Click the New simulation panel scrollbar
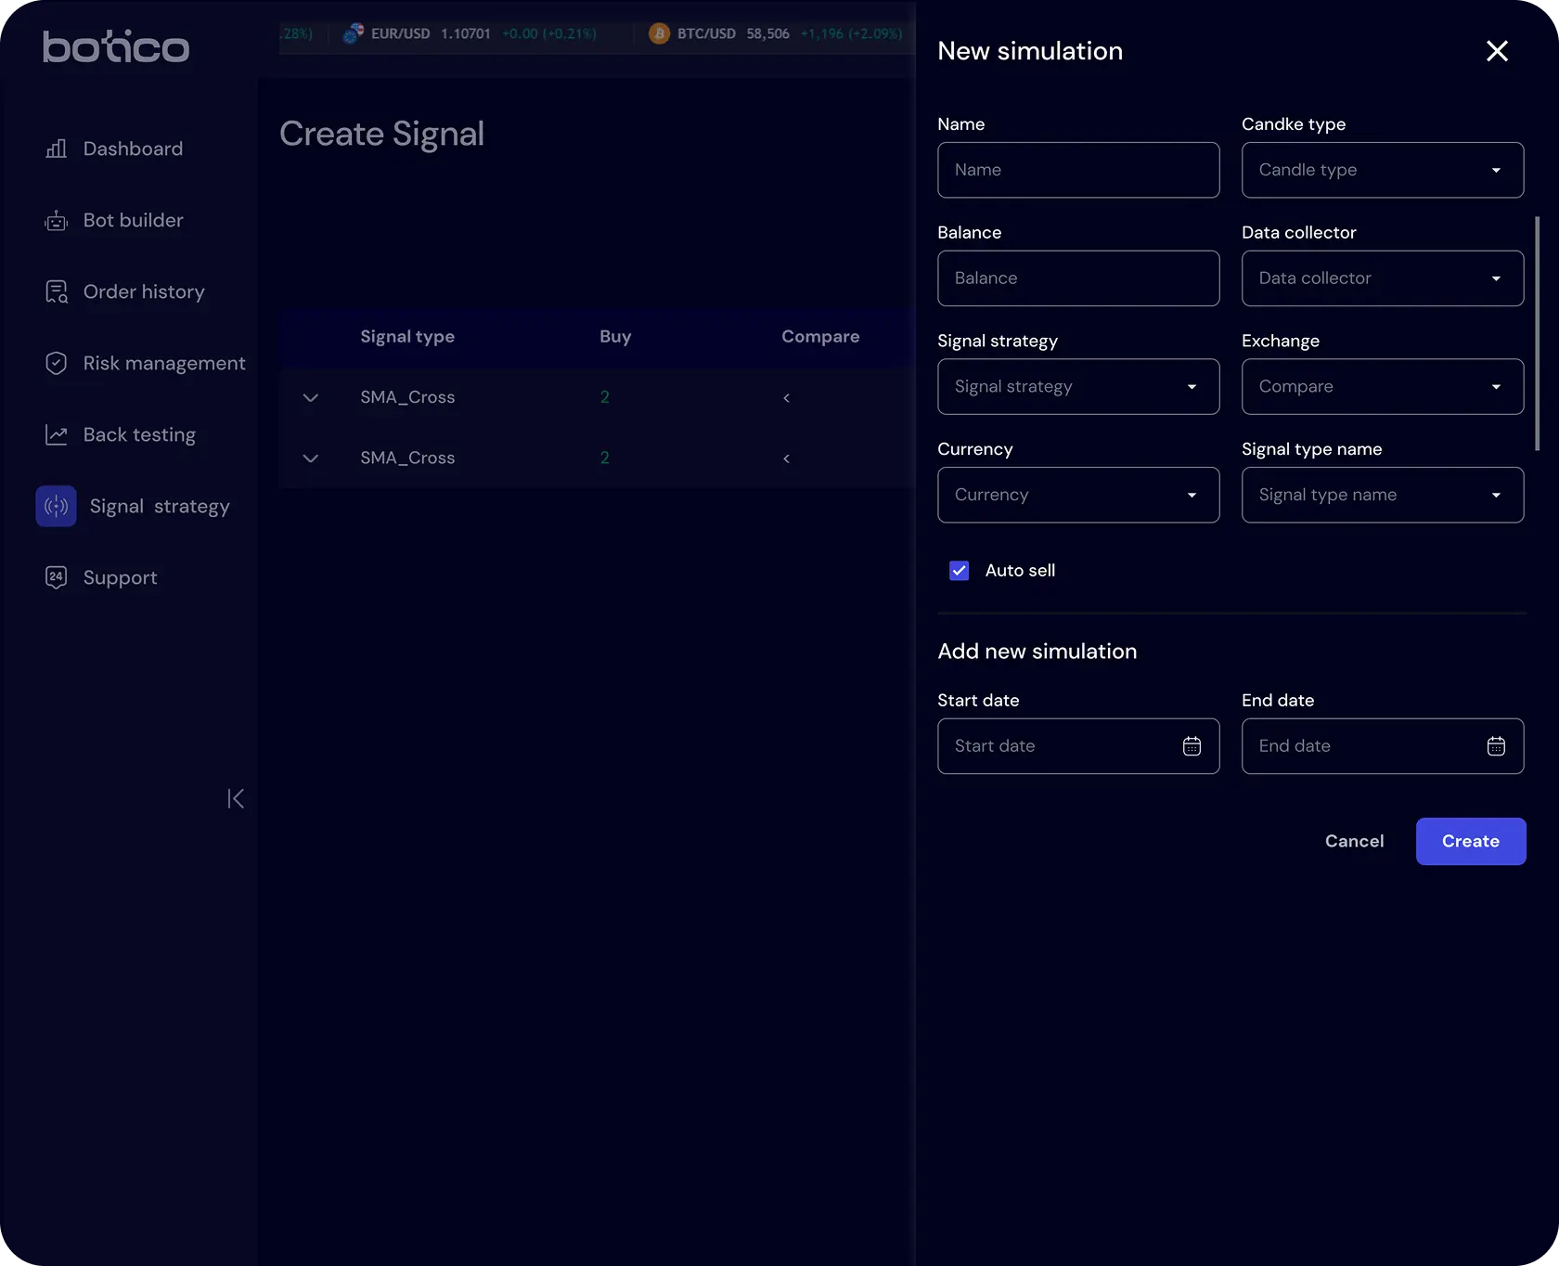1559x1266 pixels. tap(1537, 334)
